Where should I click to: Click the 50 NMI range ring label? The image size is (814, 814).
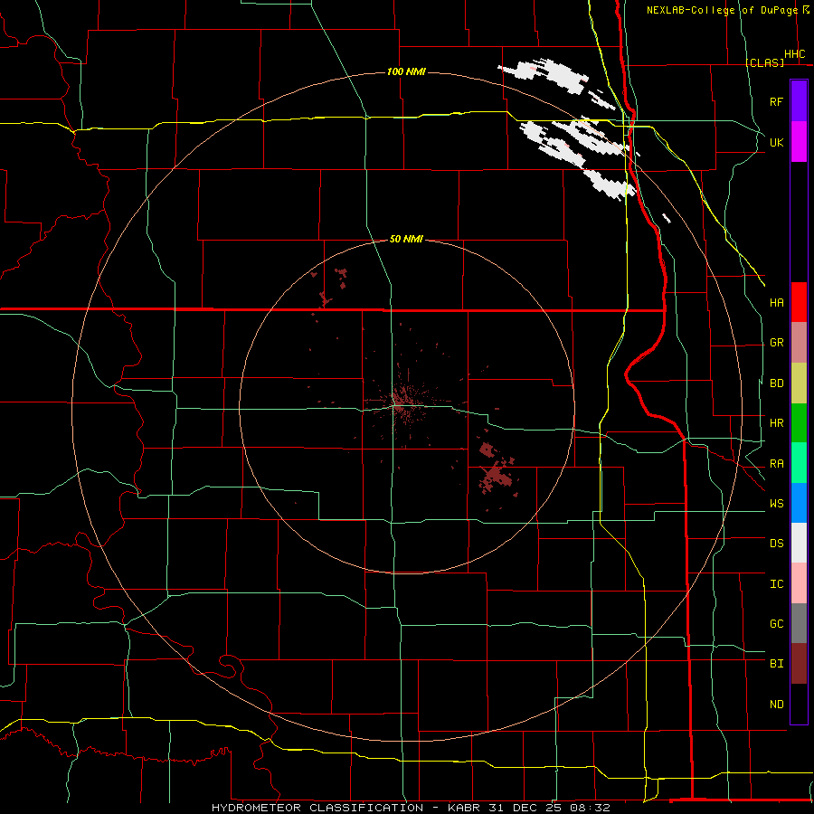(406, 239)
